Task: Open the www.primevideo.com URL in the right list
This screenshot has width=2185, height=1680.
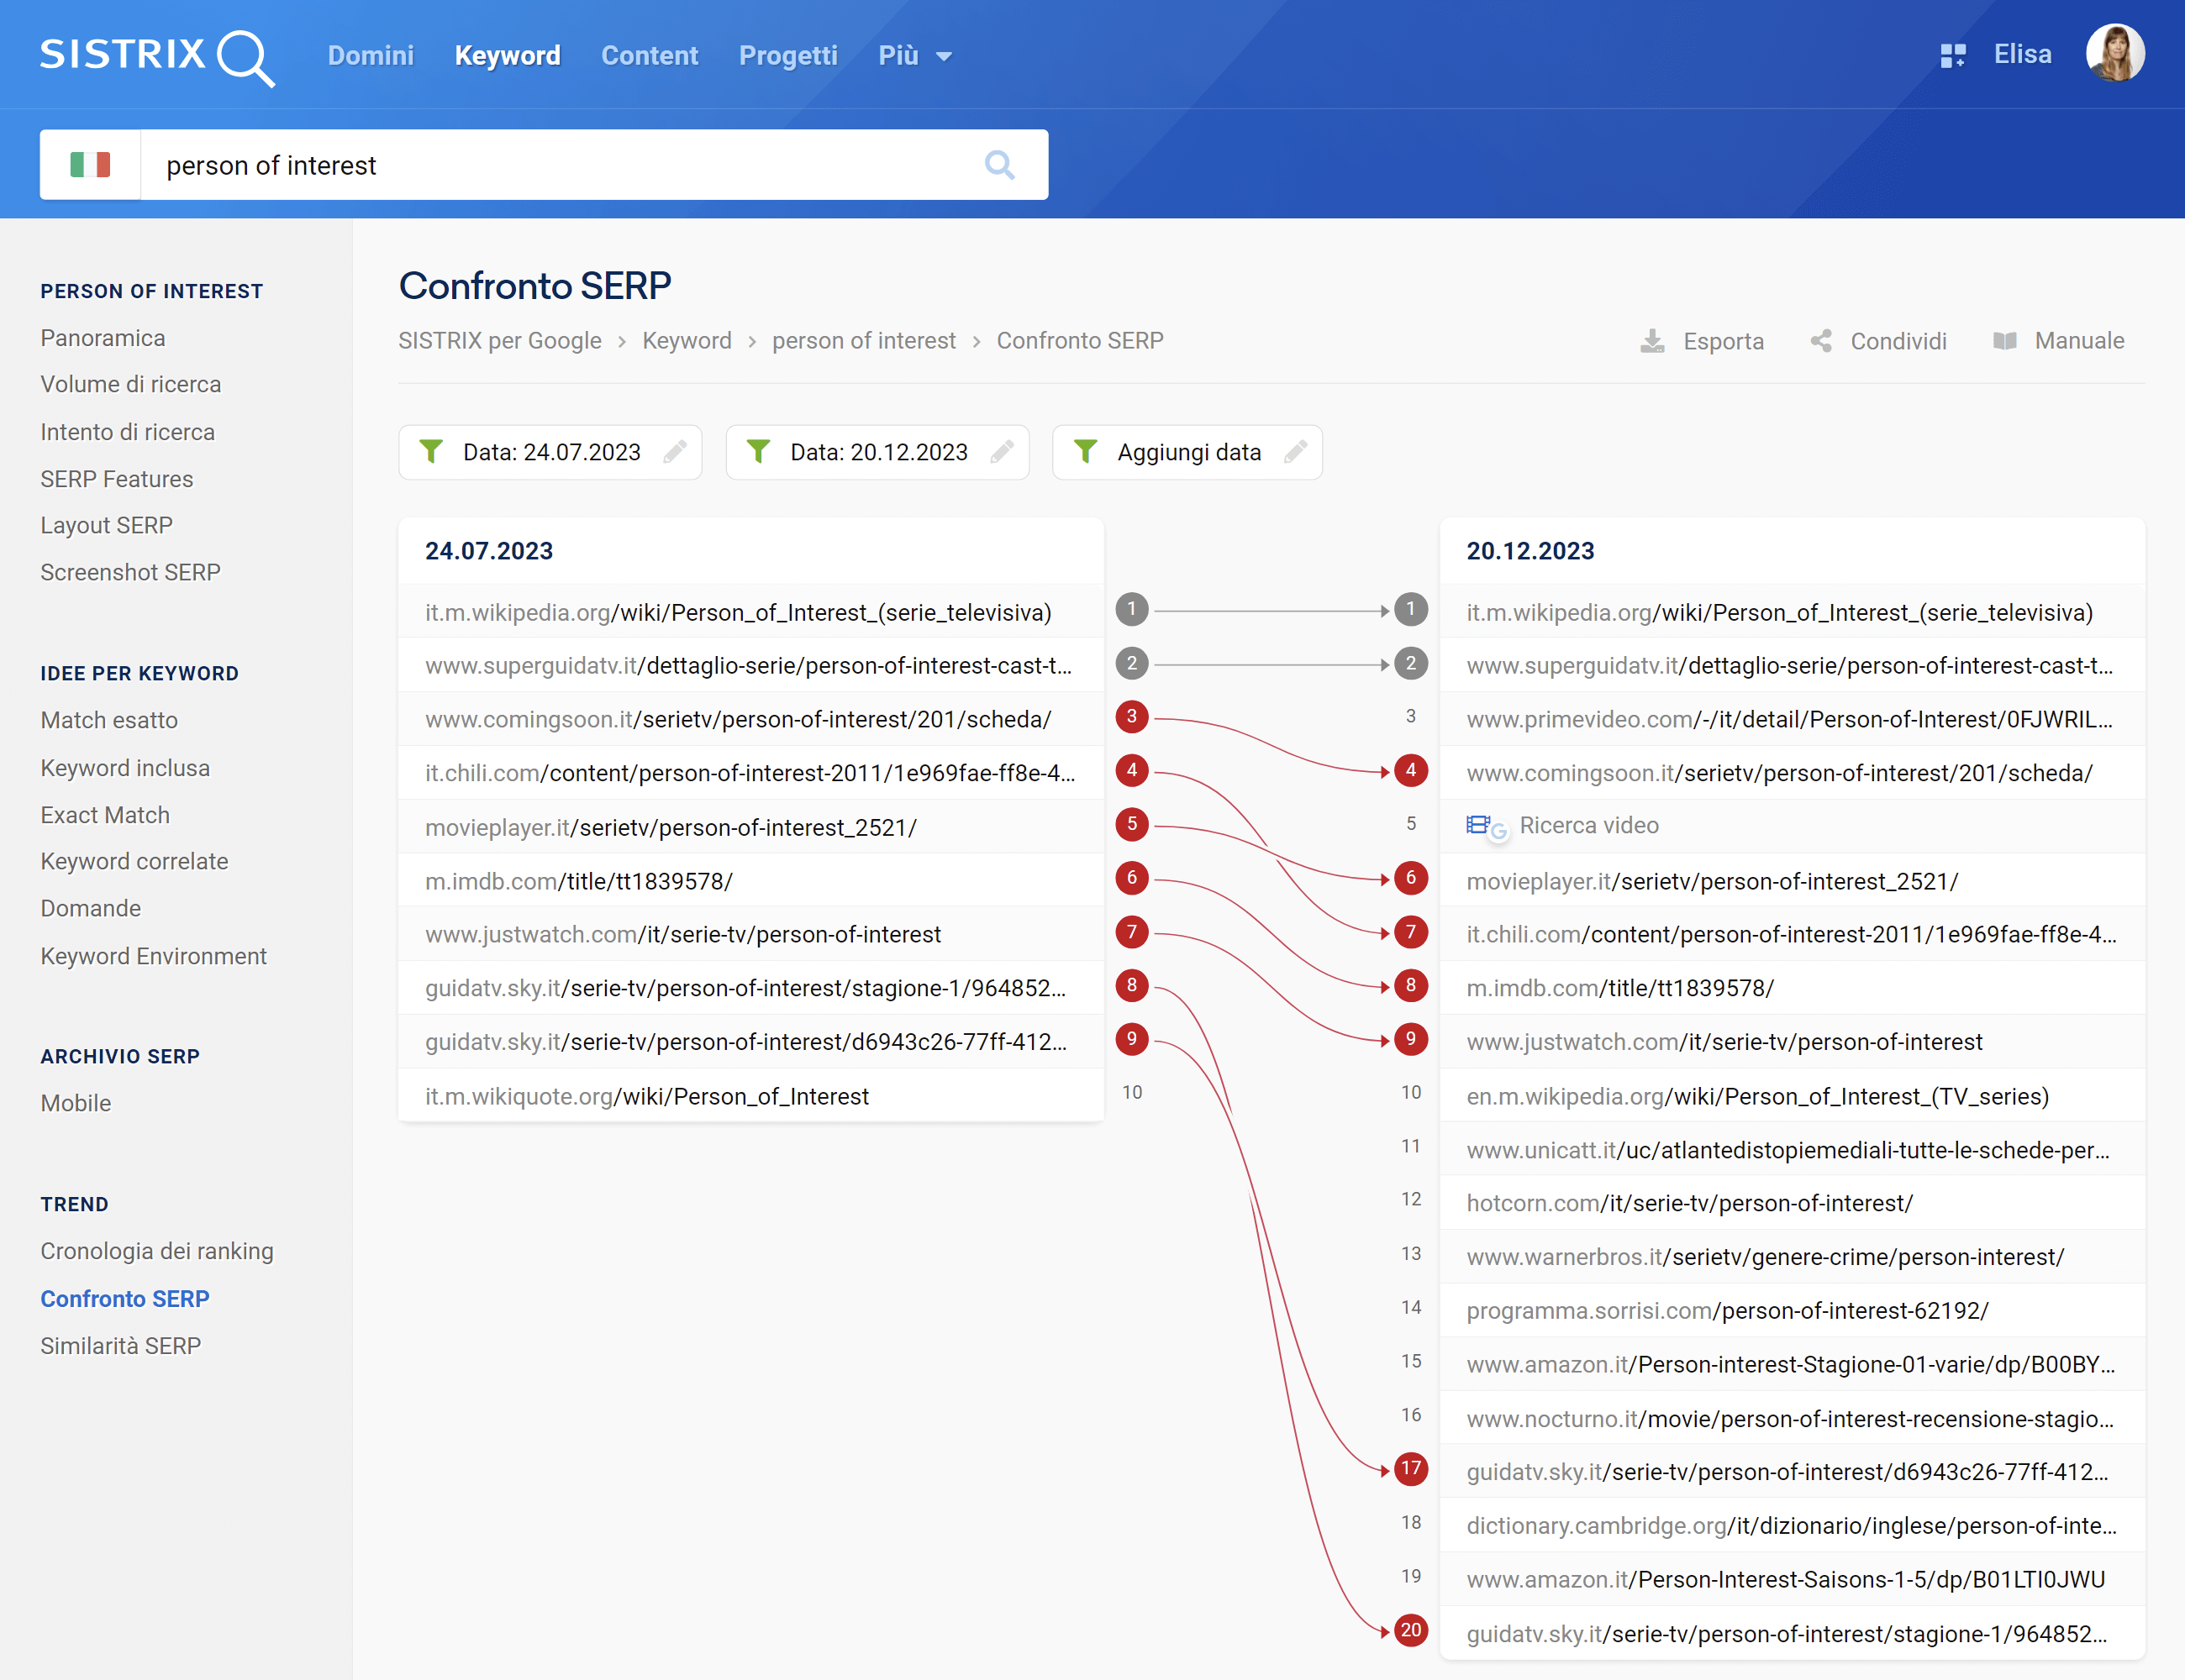Action: [1790, 720]
